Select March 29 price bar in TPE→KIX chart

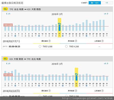point(100,25)
